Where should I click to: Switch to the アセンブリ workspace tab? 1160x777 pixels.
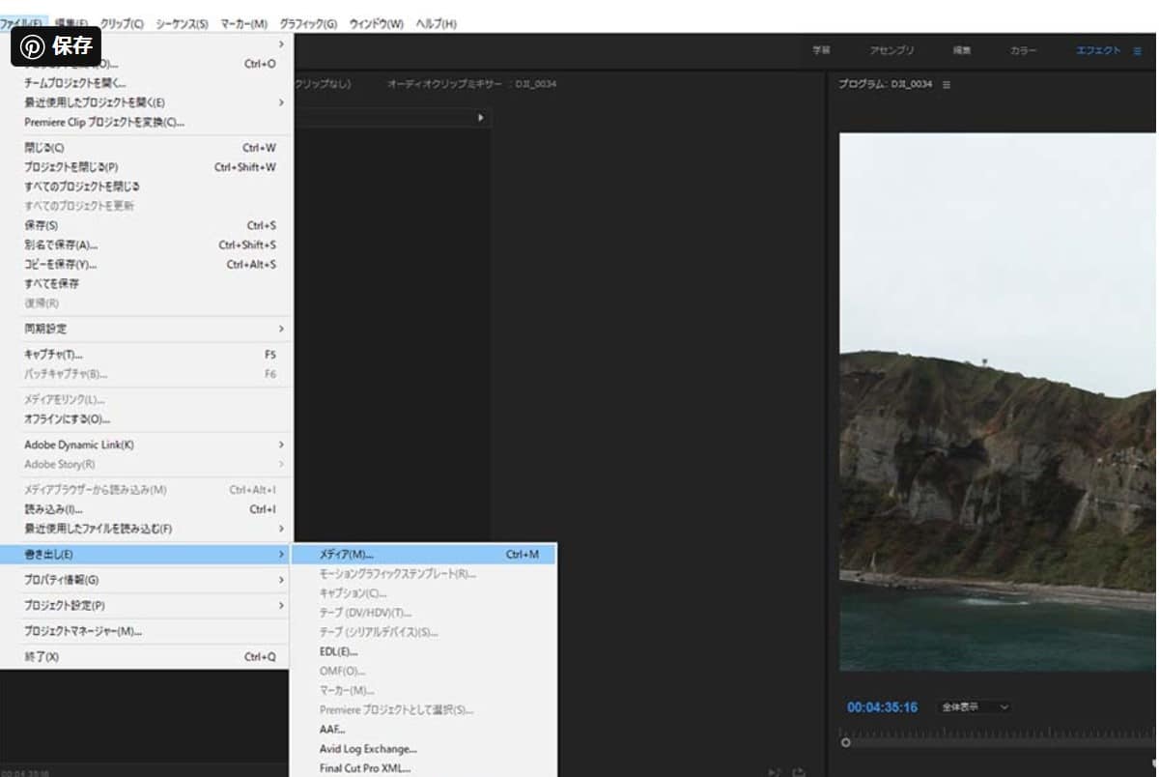tap(891, 51)
